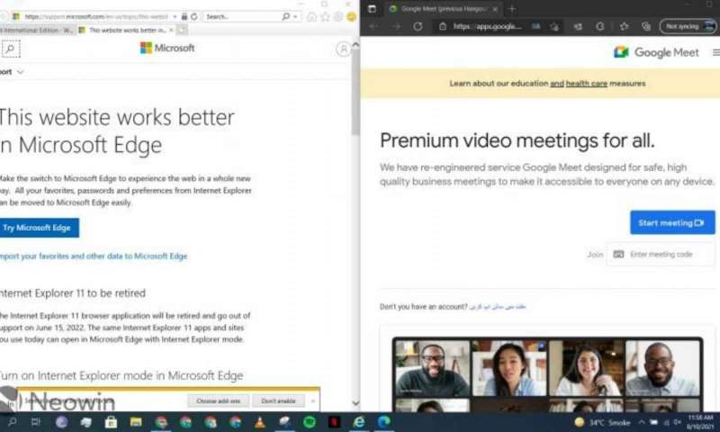Image resolution: width=720 pixels, height=432 pixels.
Task: Click the Microsoft logo on the support page
Action: (x=167, y=48)
